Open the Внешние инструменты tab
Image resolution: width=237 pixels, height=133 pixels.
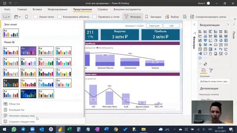127,9
